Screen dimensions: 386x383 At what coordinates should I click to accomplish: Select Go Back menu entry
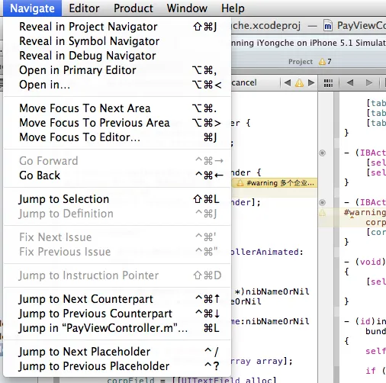point(117,175)
